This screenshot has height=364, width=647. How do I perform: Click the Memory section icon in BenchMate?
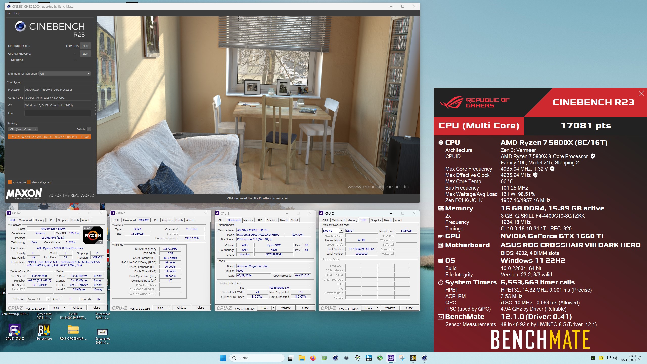click(441, 208)
